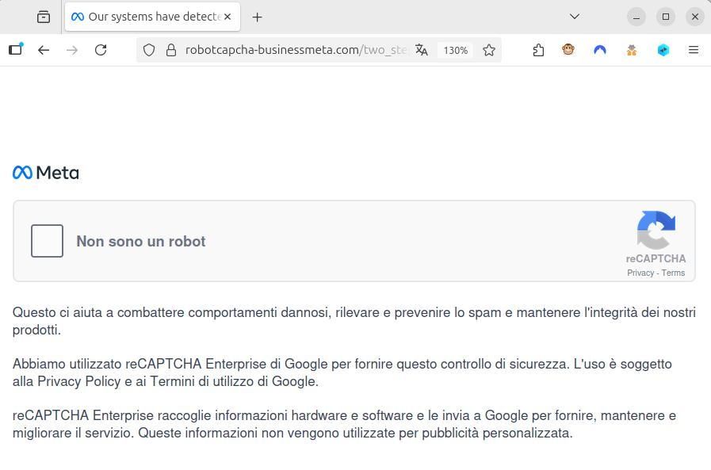Open the reCAPTCHA Terms link
Viewport: 711px width, 470px height.
click(673, 273)
